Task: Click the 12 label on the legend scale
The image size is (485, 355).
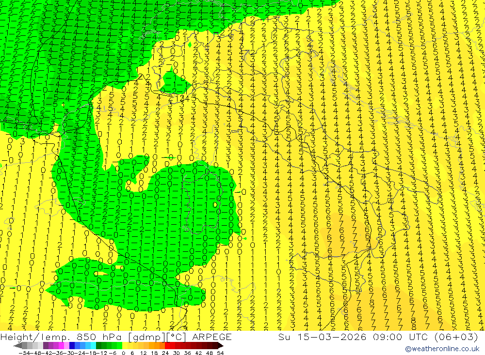Action: 144,353
